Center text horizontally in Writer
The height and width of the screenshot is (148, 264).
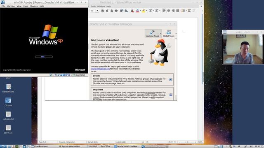pos(169,11)
